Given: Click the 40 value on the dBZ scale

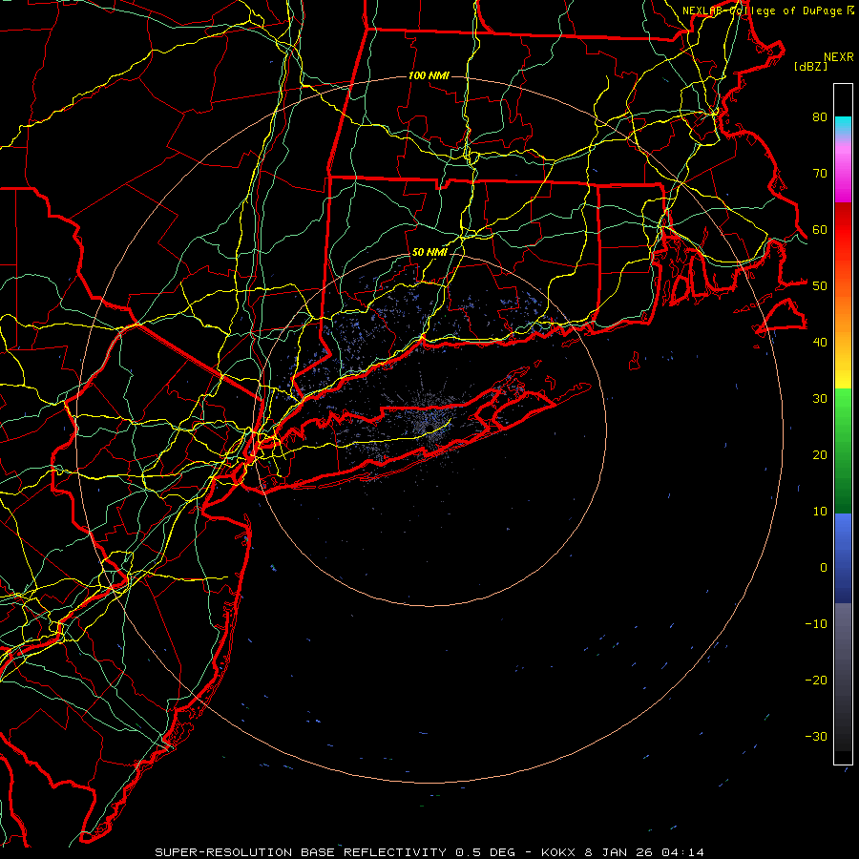Looking at the screenshot, I should (x=820, y=342).
